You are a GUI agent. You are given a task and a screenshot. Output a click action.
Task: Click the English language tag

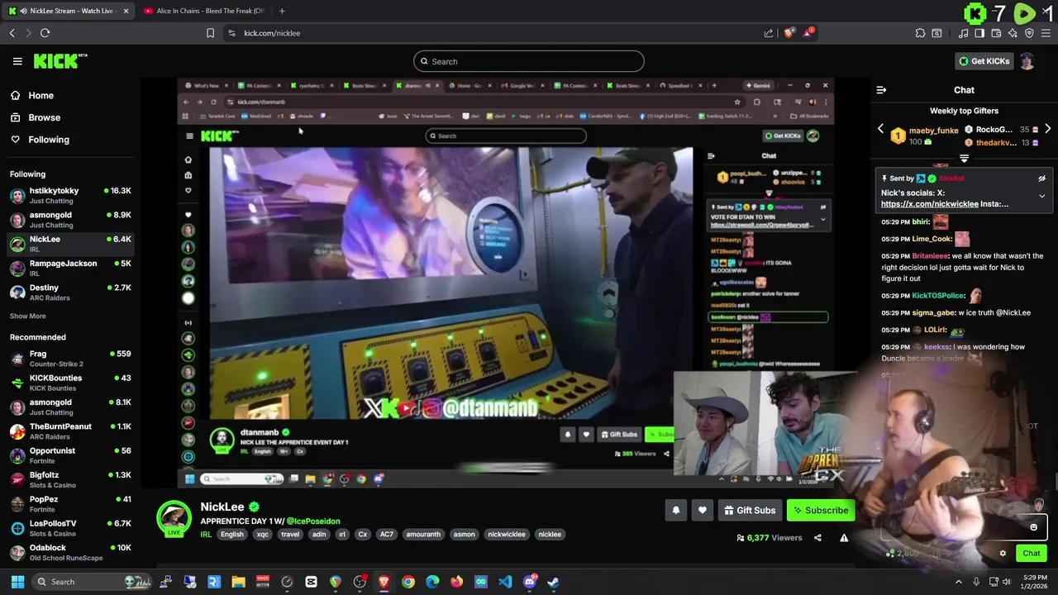tap(232, 535)
